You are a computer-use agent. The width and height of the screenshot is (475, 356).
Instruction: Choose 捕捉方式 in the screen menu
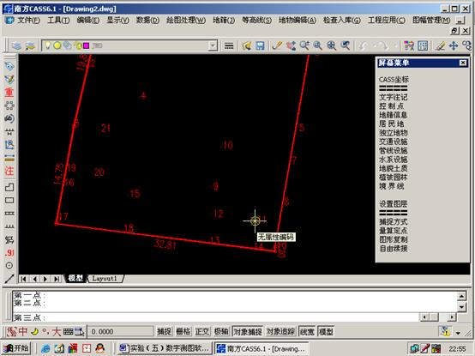pyautogui.click(x=394, y=222)
